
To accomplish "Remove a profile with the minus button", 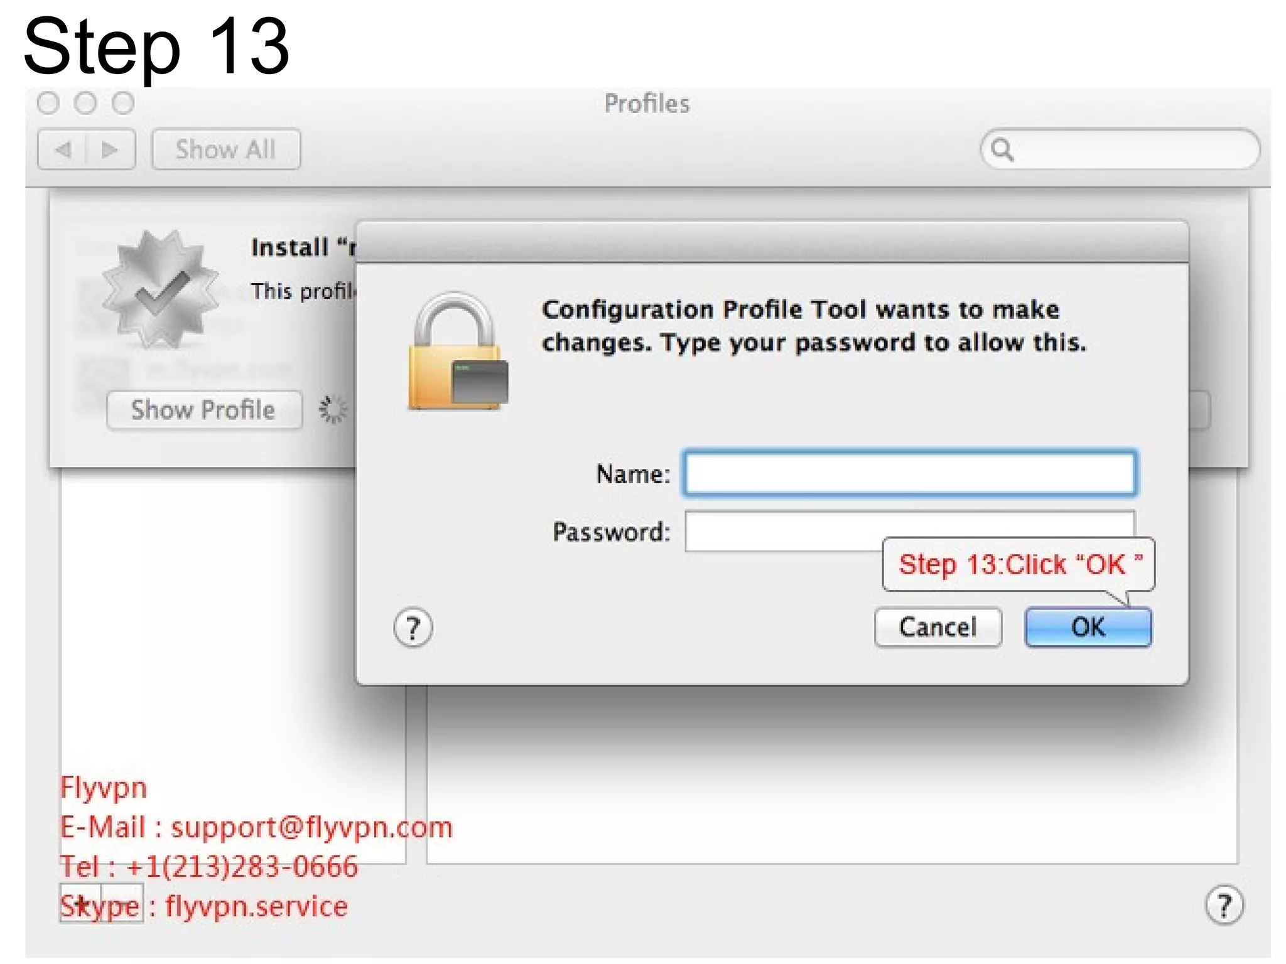I will point(123,904).
